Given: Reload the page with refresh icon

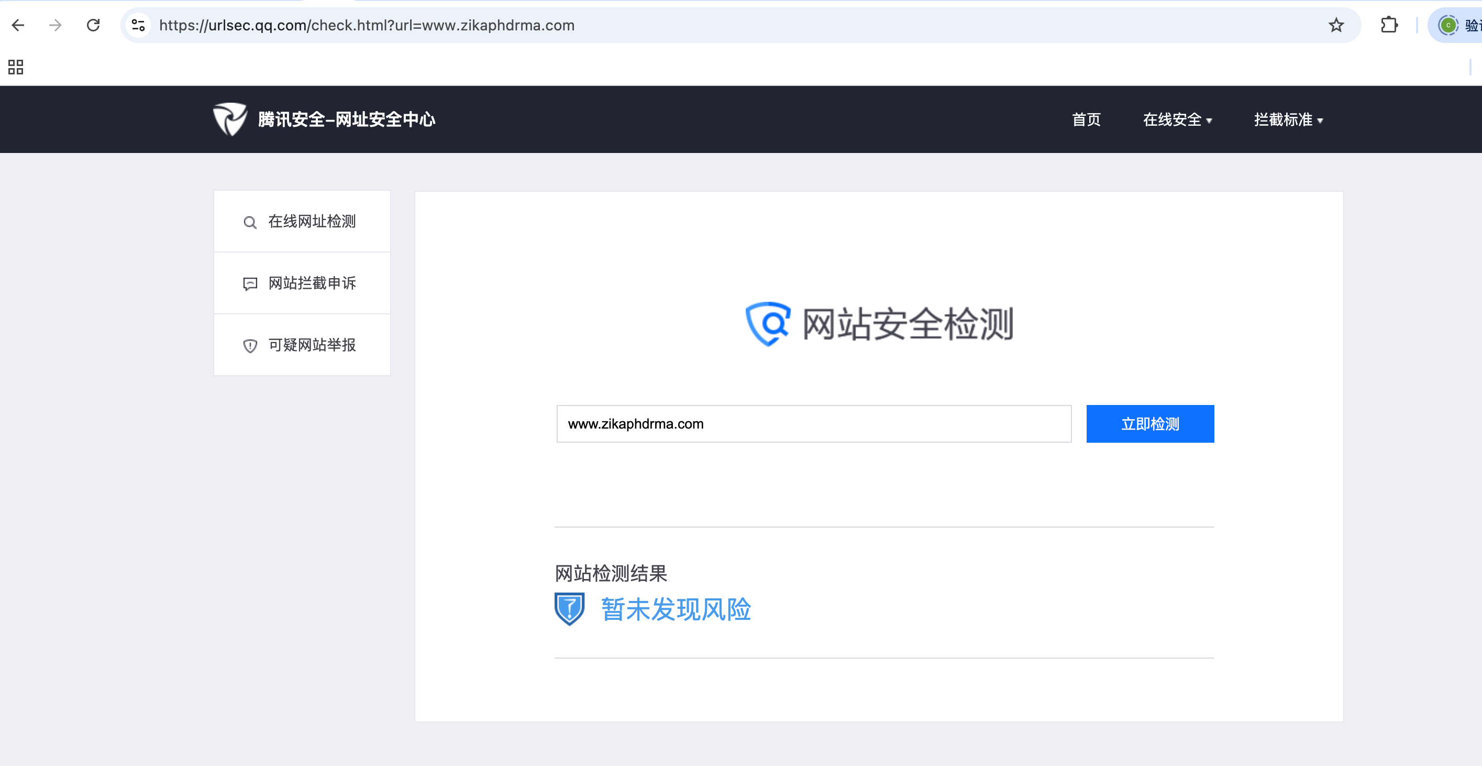Looking at the screenshot, I should [93, 25].
